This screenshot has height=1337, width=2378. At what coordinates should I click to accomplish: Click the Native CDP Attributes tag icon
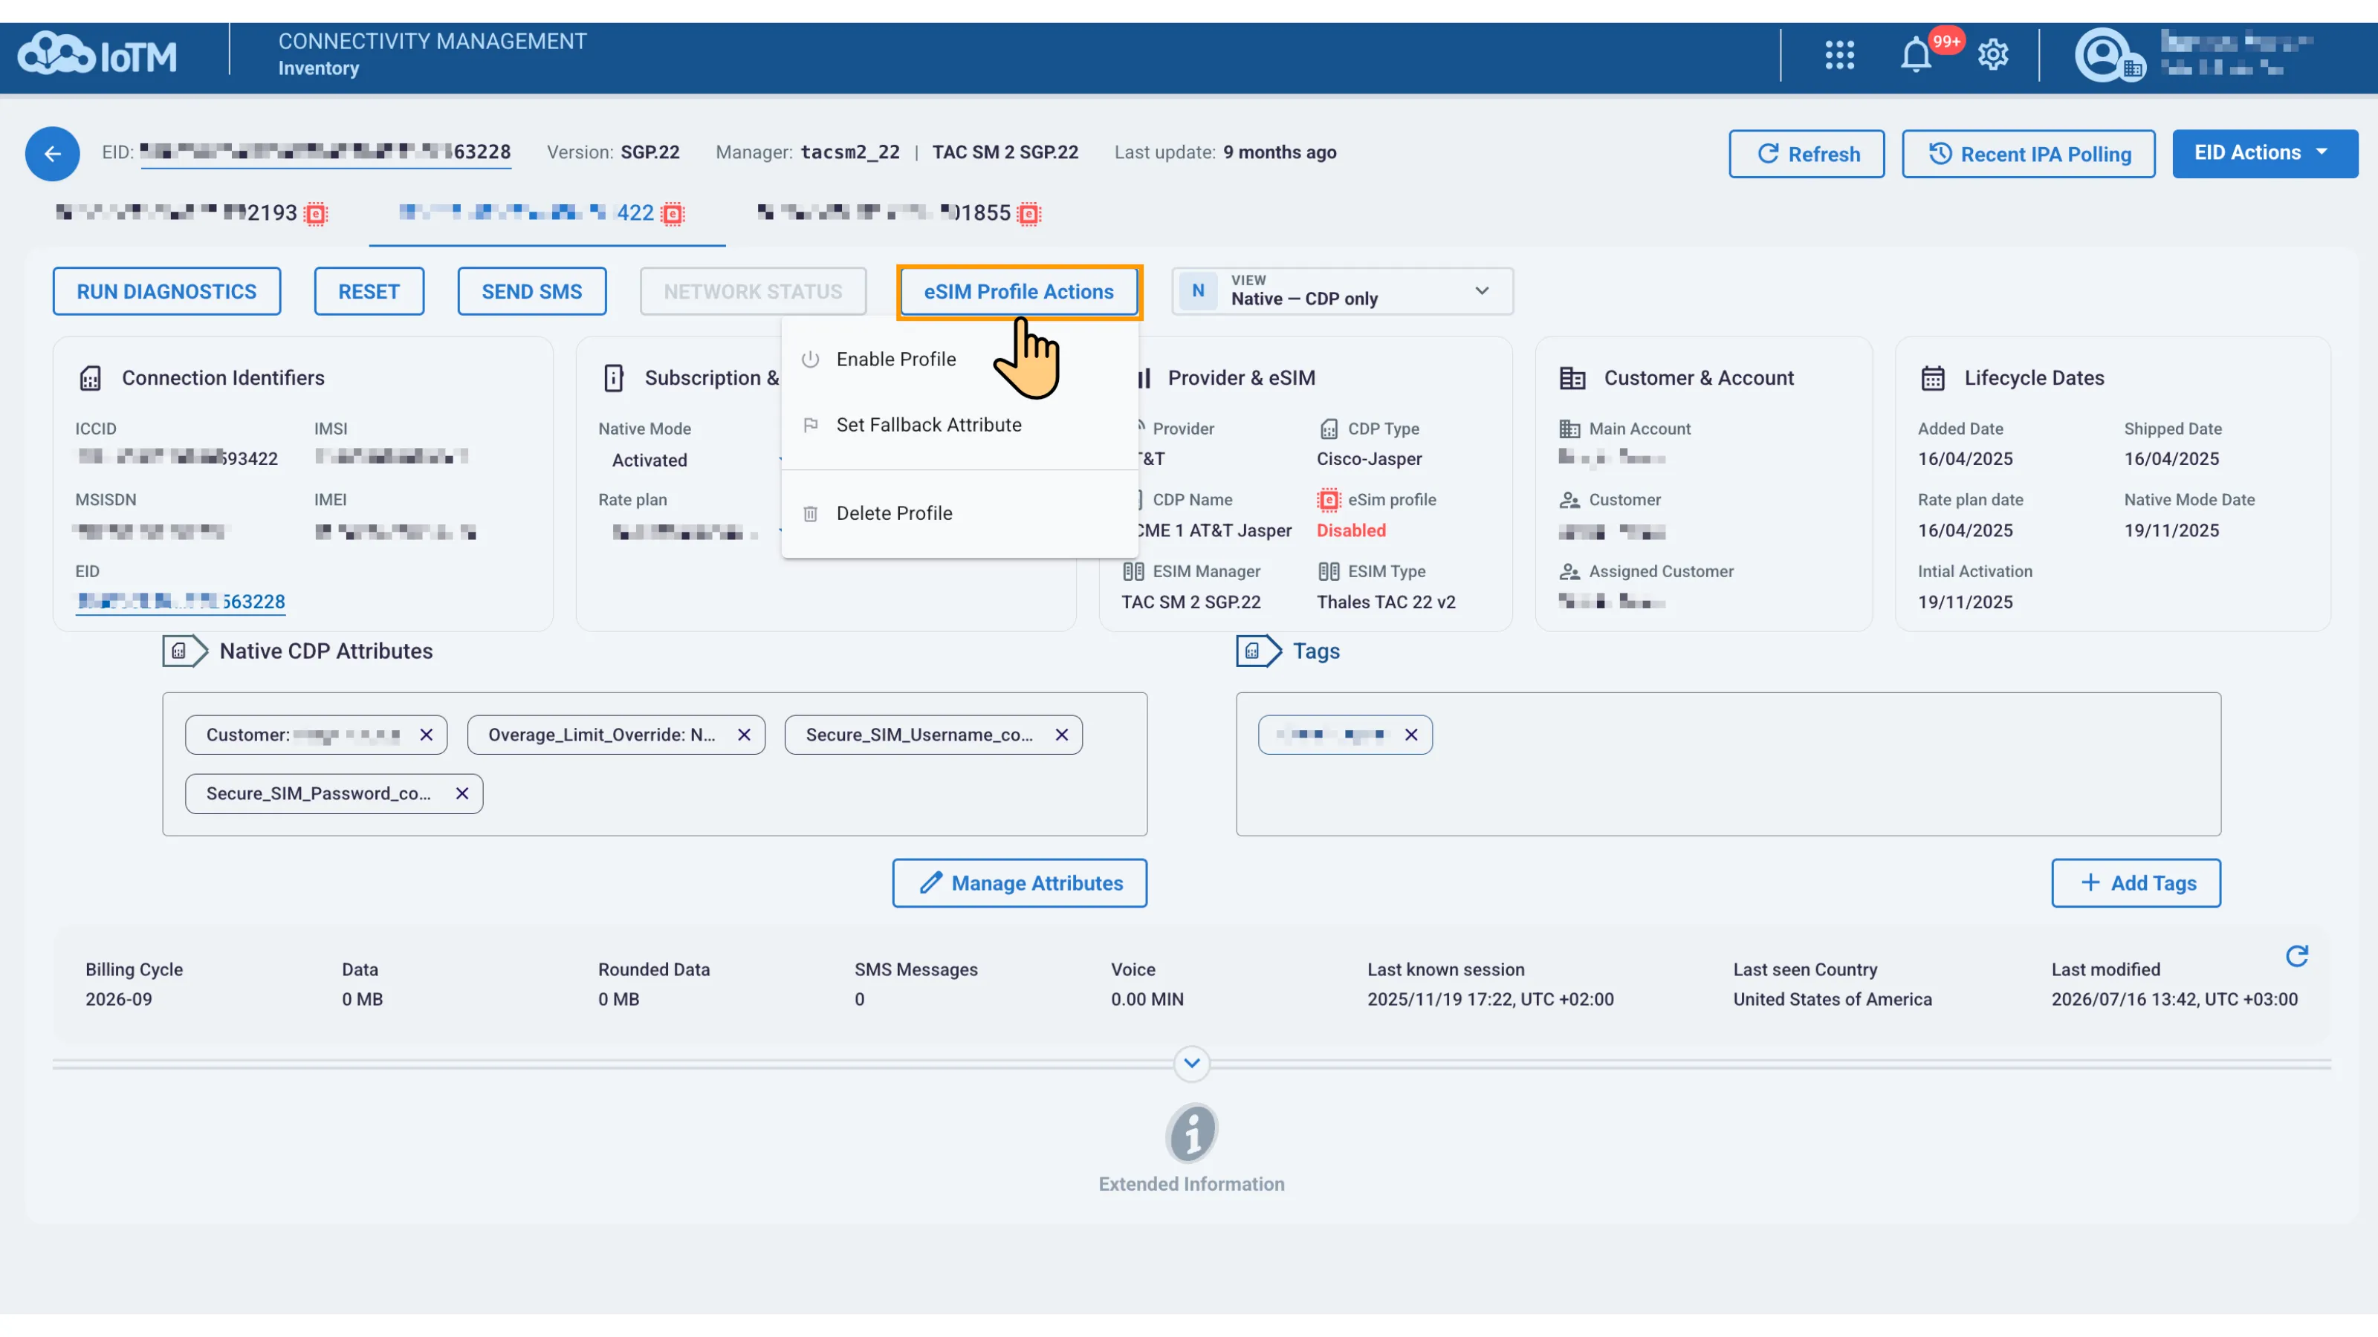coord(184,651)
